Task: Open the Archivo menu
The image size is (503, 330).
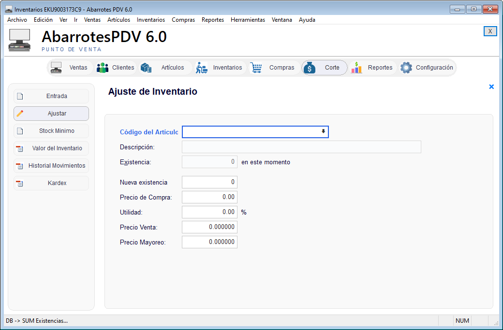Action: [x=17, y=20]
